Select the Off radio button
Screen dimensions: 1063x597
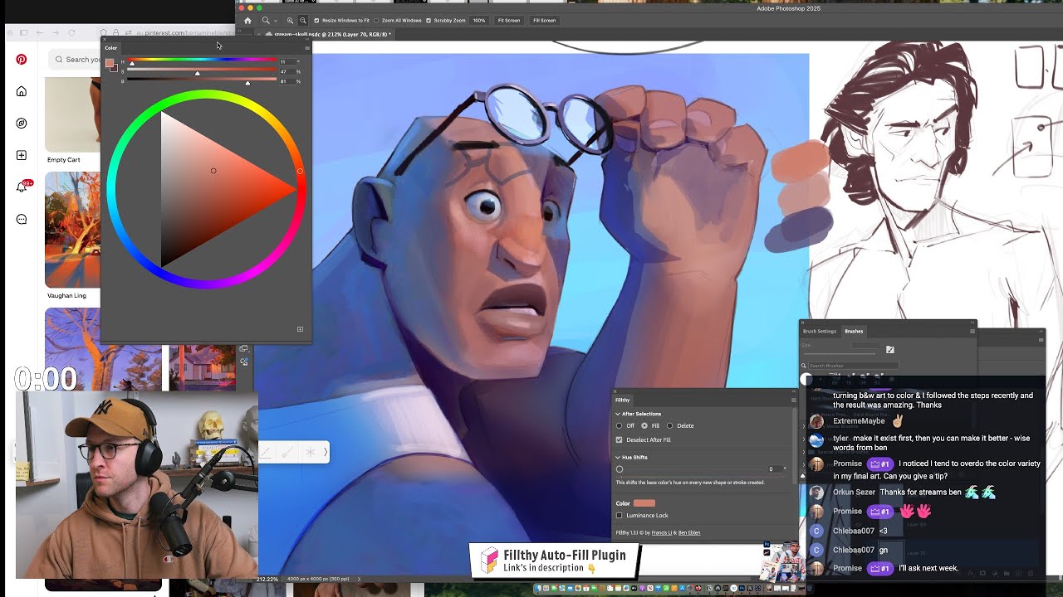click(x=620, y=426)
